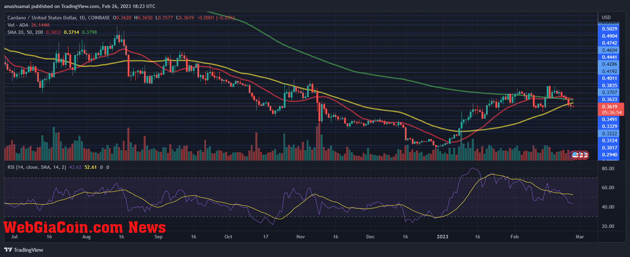Click the 0.4011 price level label
The height and width of the screenshot is (257, 630).
coord(610,78)
